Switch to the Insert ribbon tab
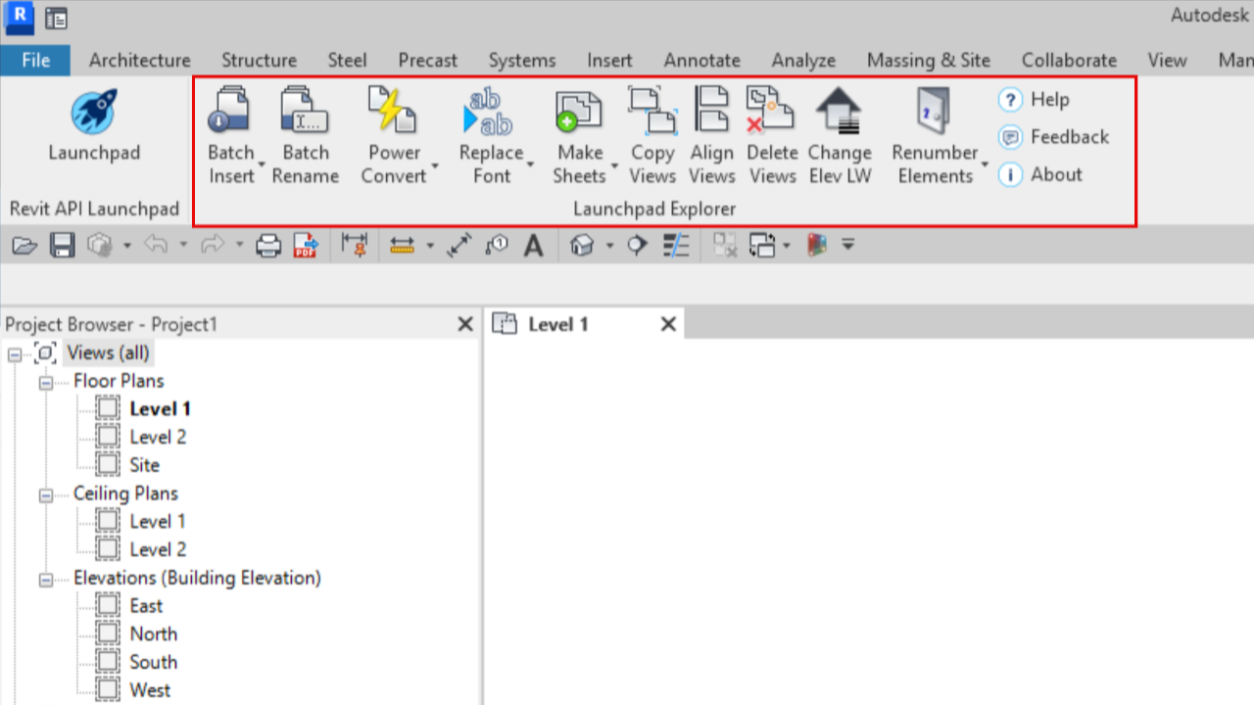Viewport: 1254px width, 705px height. point(609,60)
